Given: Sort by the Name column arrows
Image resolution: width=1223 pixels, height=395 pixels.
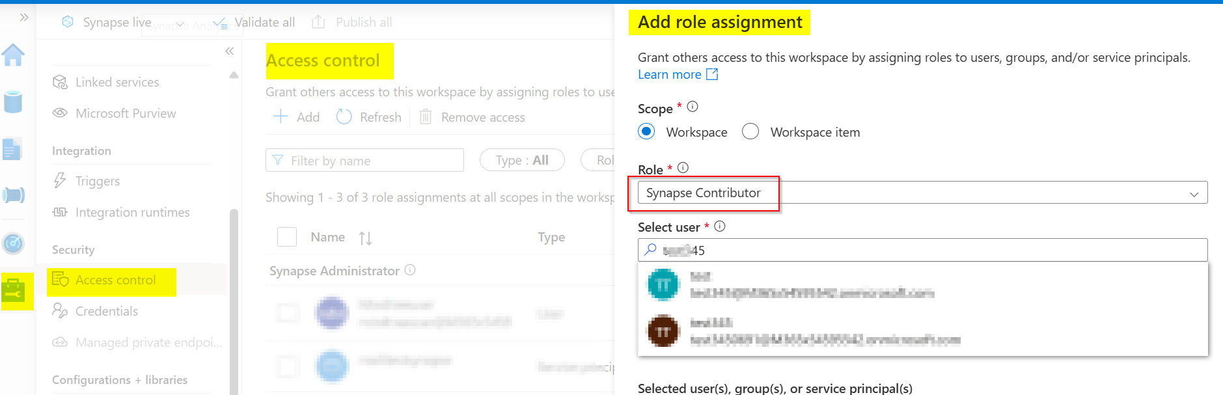Looking at the screenshot, I should tap(365, 238).
